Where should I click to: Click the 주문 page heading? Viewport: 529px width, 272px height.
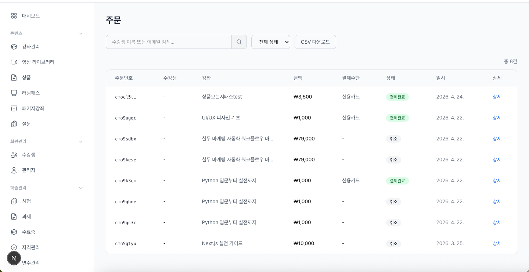pos(113,20)
